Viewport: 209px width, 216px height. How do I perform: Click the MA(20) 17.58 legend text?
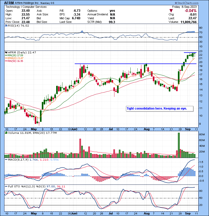[x=15, y=55]
